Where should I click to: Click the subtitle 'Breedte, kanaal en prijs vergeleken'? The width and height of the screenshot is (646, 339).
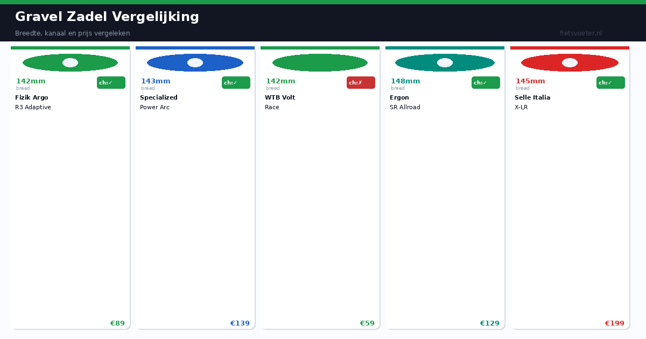pyautogui.click(x=73, y=33)
